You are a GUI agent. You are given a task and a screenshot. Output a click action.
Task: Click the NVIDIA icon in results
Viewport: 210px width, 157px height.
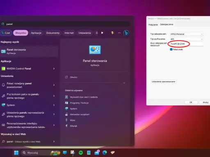[x=3, y=69]
